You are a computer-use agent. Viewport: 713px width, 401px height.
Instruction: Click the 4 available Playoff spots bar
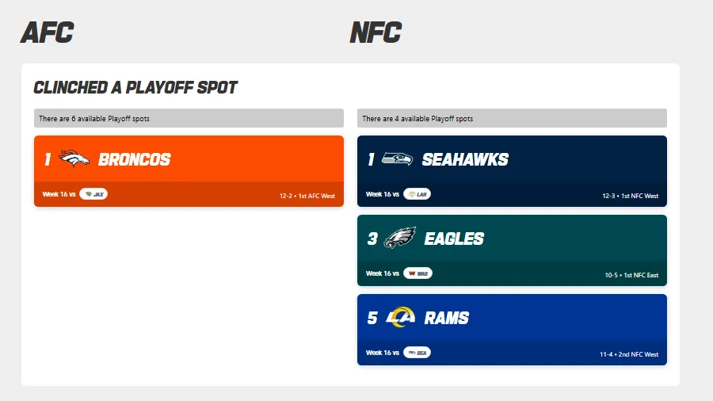click(512, 118)
